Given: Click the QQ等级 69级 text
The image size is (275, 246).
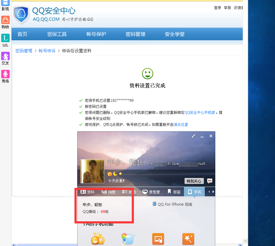Looking at the screenshot, I should click(96, 212).
